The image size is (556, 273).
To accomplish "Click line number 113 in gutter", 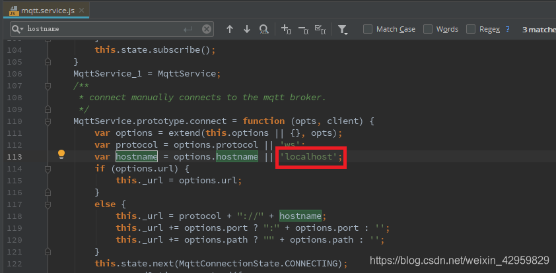I will click(x=15, y=157).
